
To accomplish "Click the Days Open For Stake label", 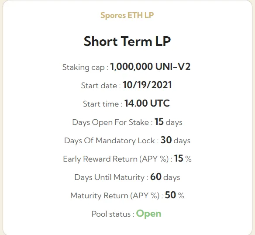I will (113, 122).
